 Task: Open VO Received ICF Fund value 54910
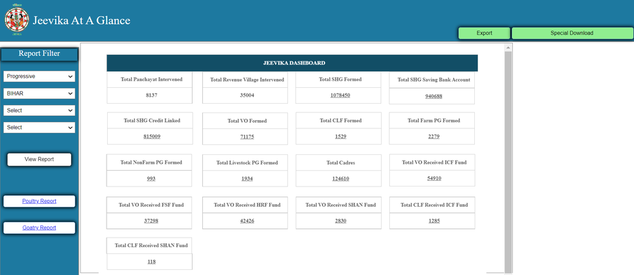[434, 178]
